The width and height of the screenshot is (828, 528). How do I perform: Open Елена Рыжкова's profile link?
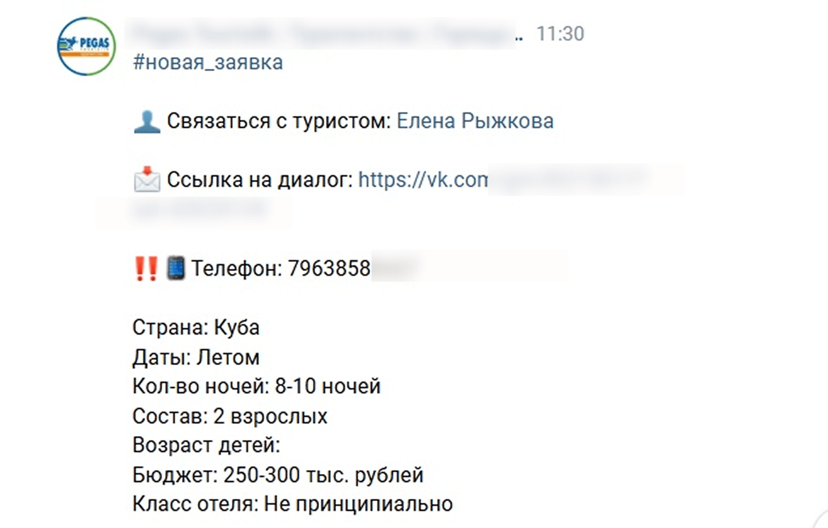click(x=475, y=121)
